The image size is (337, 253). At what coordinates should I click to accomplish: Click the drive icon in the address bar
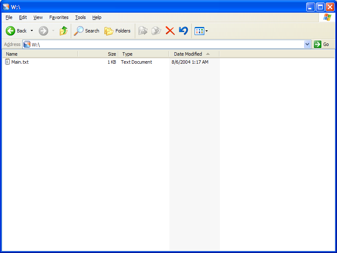tap(27, 44)
